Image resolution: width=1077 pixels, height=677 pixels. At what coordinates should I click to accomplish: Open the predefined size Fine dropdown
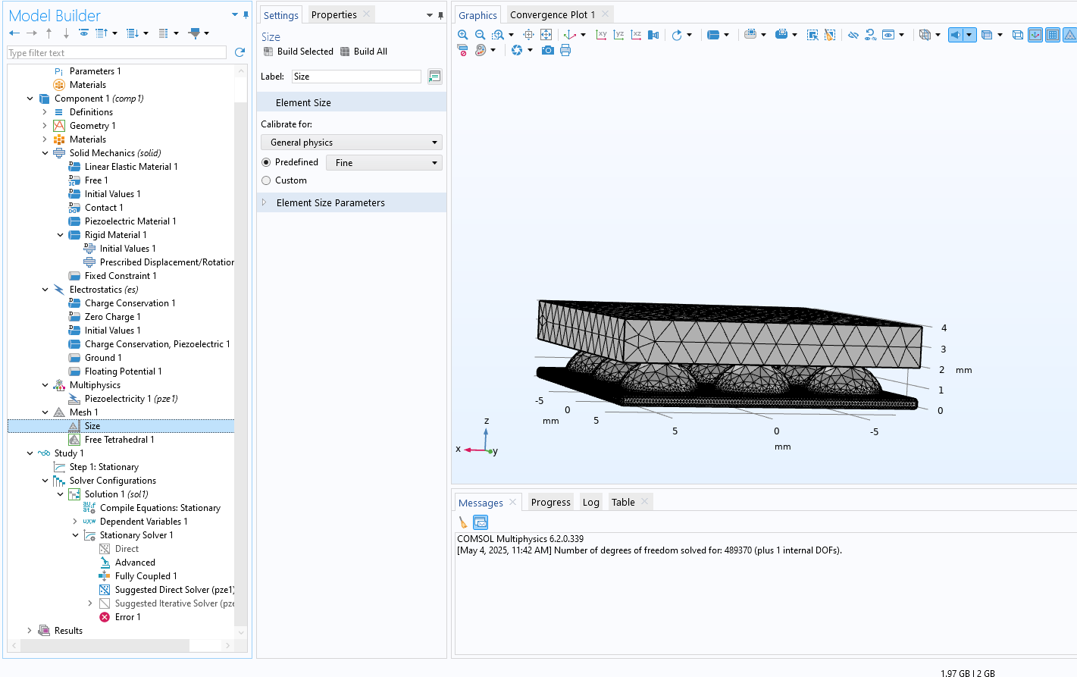click(384, 163)
